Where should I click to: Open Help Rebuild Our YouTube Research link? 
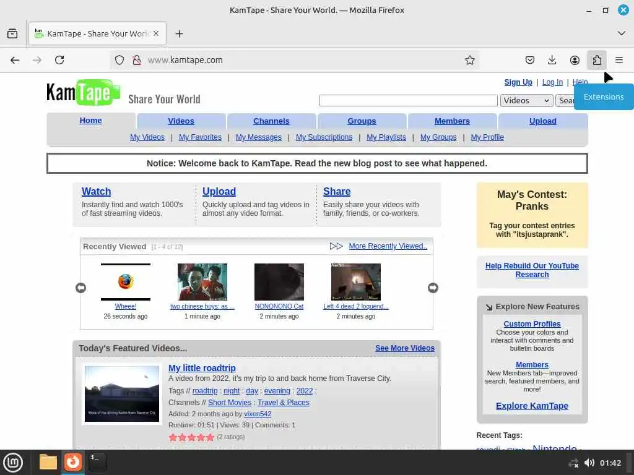[x=532, y=270]
